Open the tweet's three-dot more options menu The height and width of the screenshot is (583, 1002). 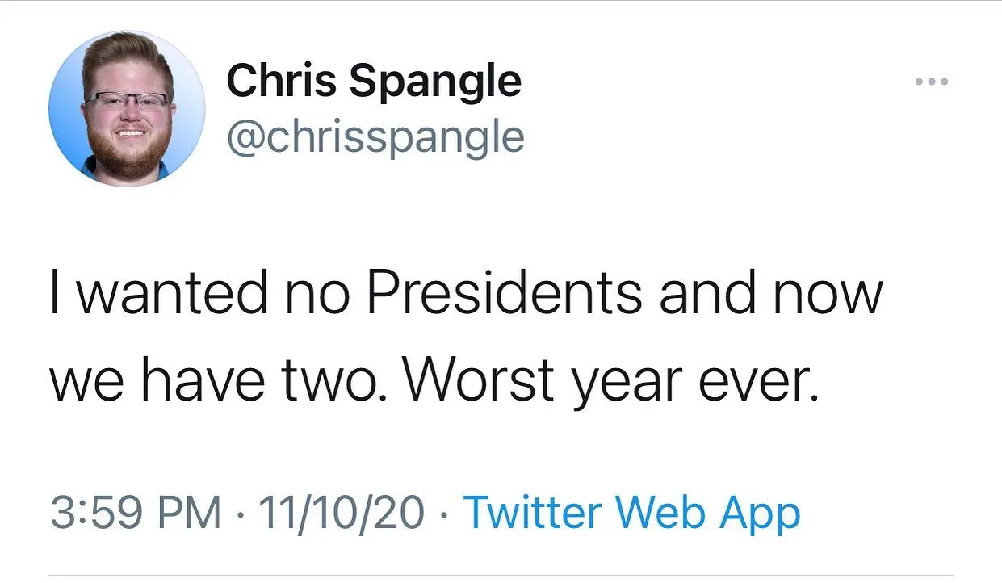point(931,82)
